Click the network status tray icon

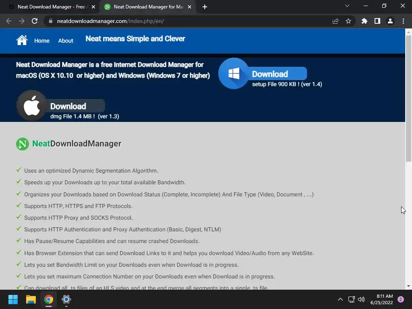coord(351,299)
